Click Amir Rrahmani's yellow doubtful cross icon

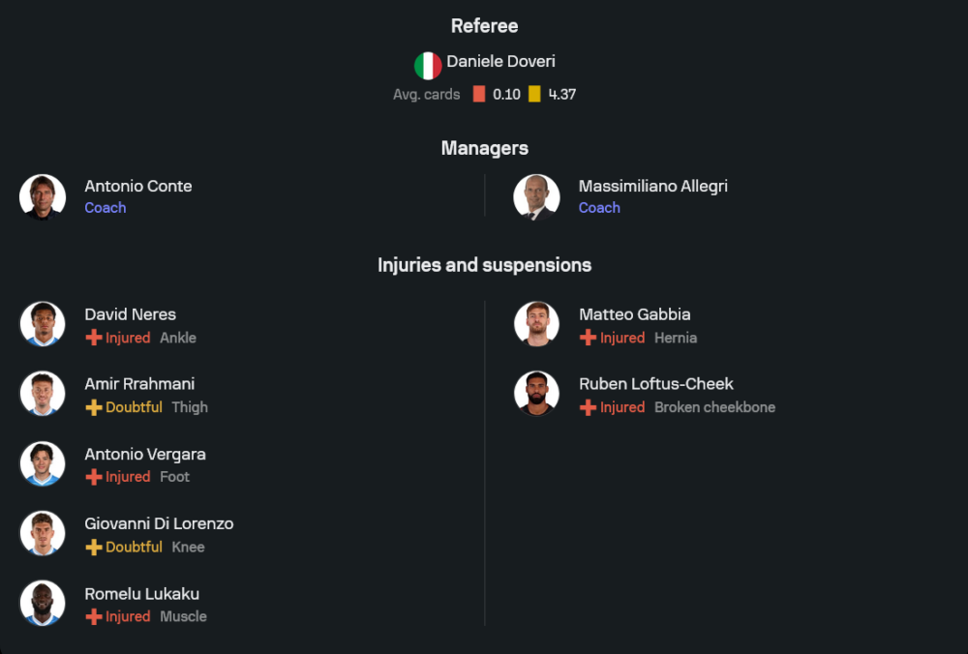pos(94,407)
